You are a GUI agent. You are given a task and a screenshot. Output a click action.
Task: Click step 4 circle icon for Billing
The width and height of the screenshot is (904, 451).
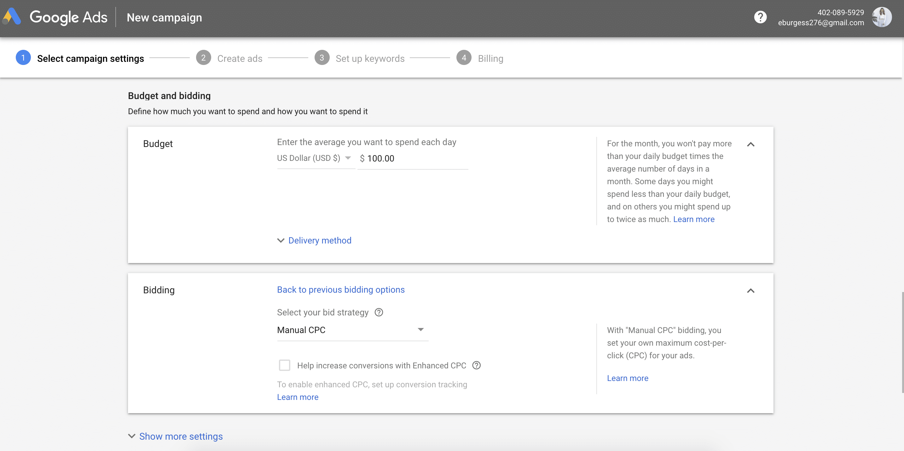(464, 58)
